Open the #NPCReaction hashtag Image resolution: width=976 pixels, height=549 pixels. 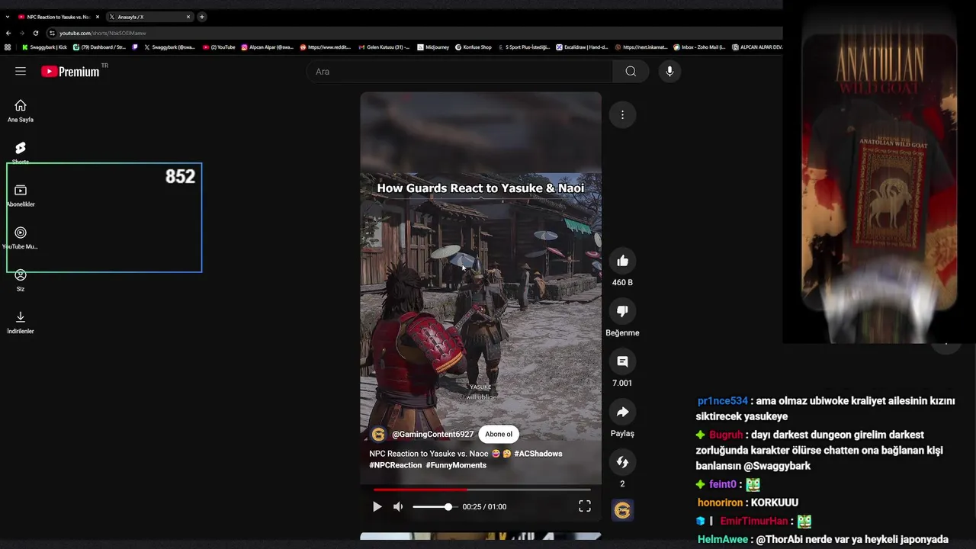395,465
